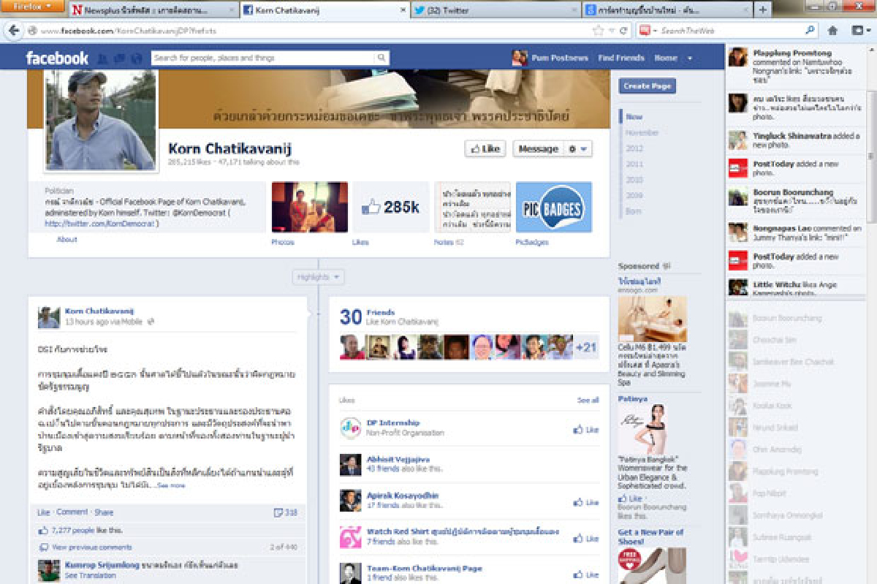The height and width of the screenshot is (584, 877).
Task: Go to browser home icon
Action: coord(832,31)
